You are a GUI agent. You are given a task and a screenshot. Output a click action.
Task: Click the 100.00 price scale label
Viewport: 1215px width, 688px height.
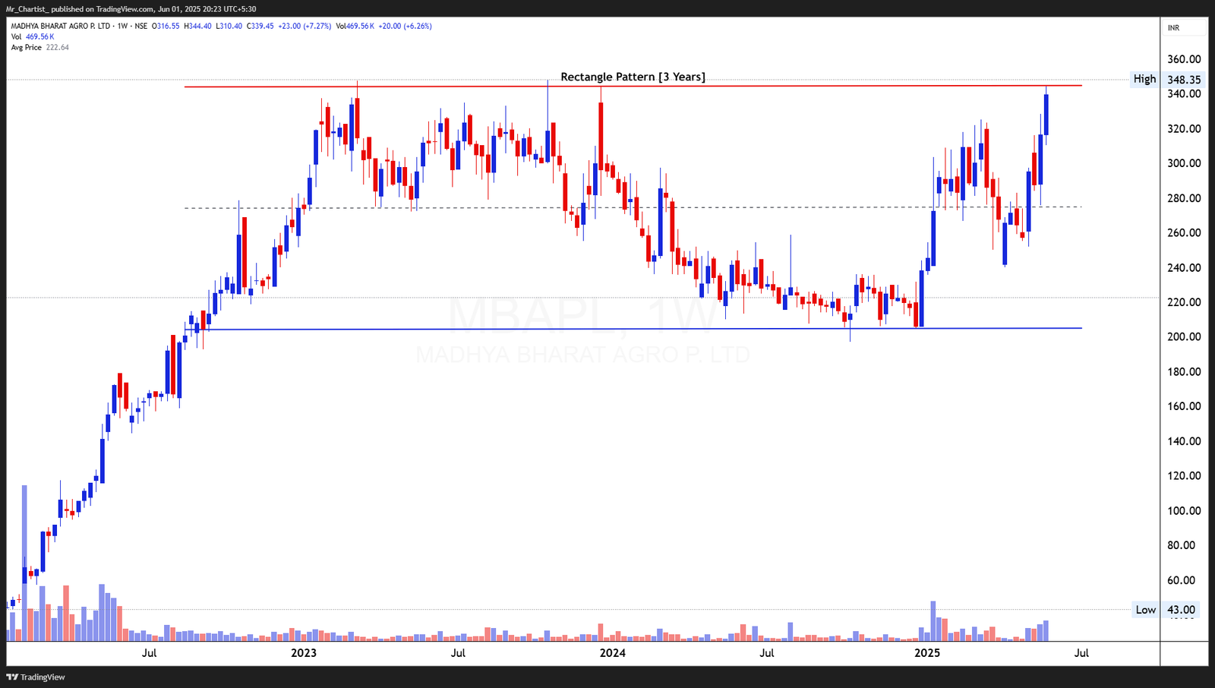[1184, 510]
